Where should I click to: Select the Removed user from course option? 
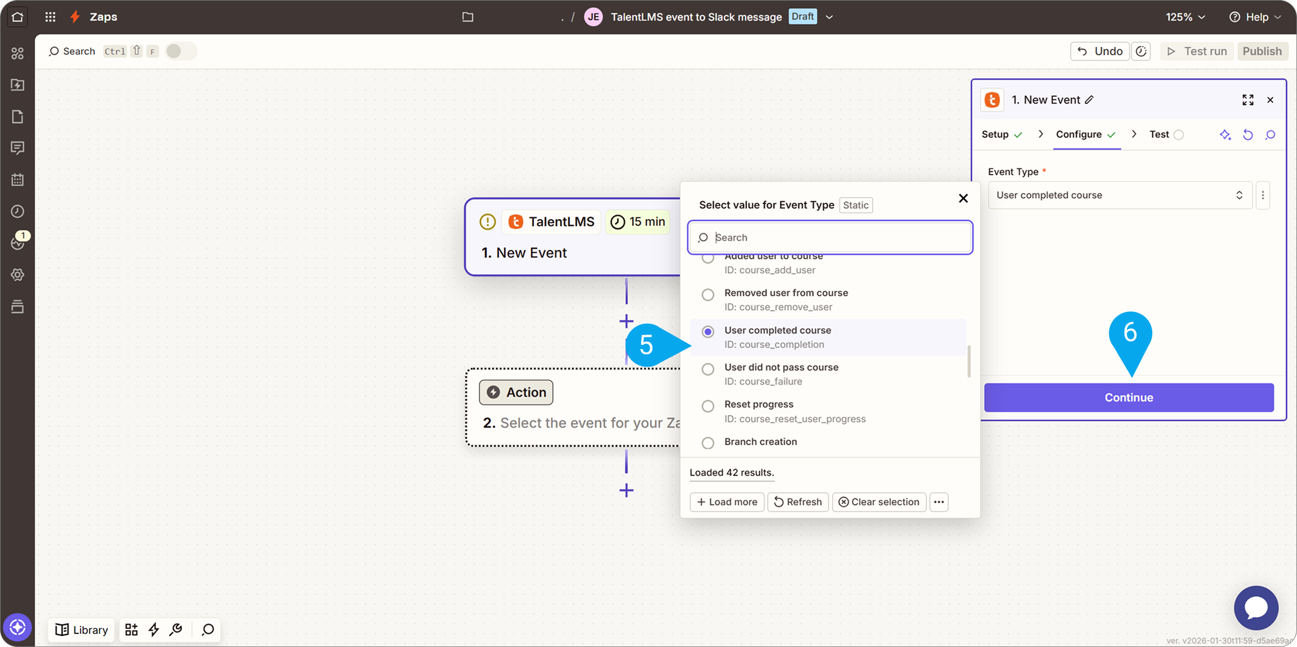point(708,295)
